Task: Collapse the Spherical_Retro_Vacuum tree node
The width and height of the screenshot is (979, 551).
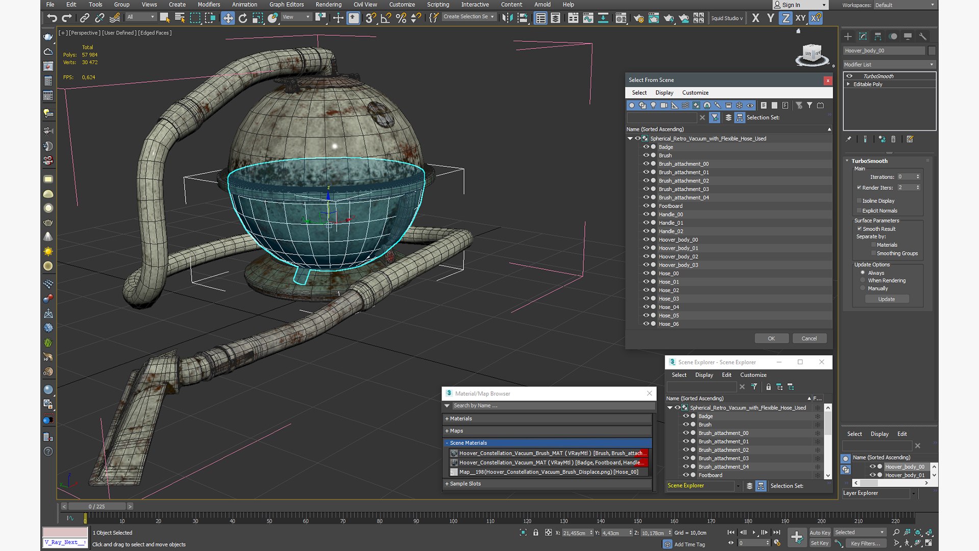Action: click(x=630, y=138)
